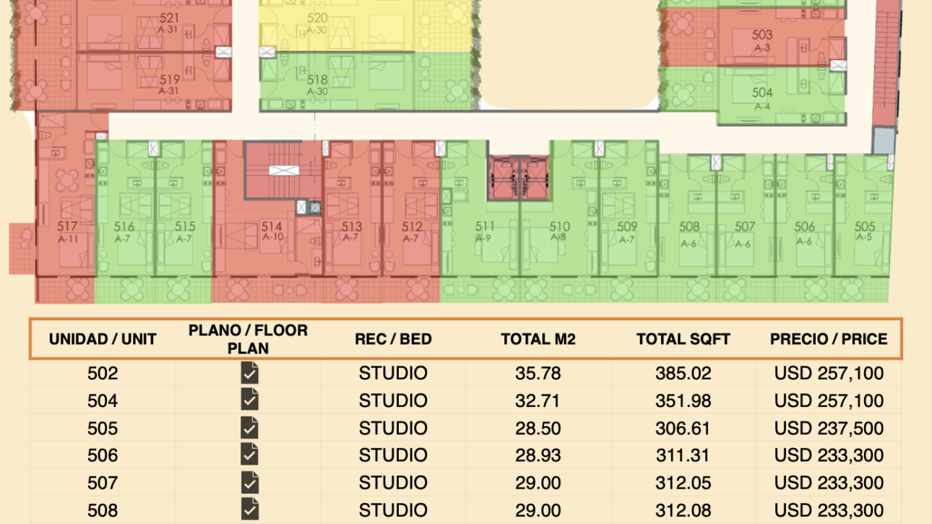Open the floor plan icon in row 507

pos(249,483)
